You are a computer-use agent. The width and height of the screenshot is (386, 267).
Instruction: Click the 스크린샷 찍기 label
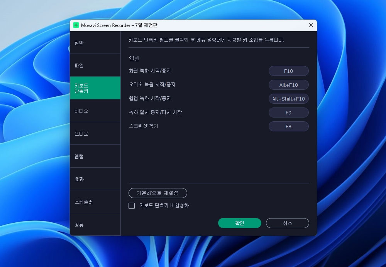[143, 126]
